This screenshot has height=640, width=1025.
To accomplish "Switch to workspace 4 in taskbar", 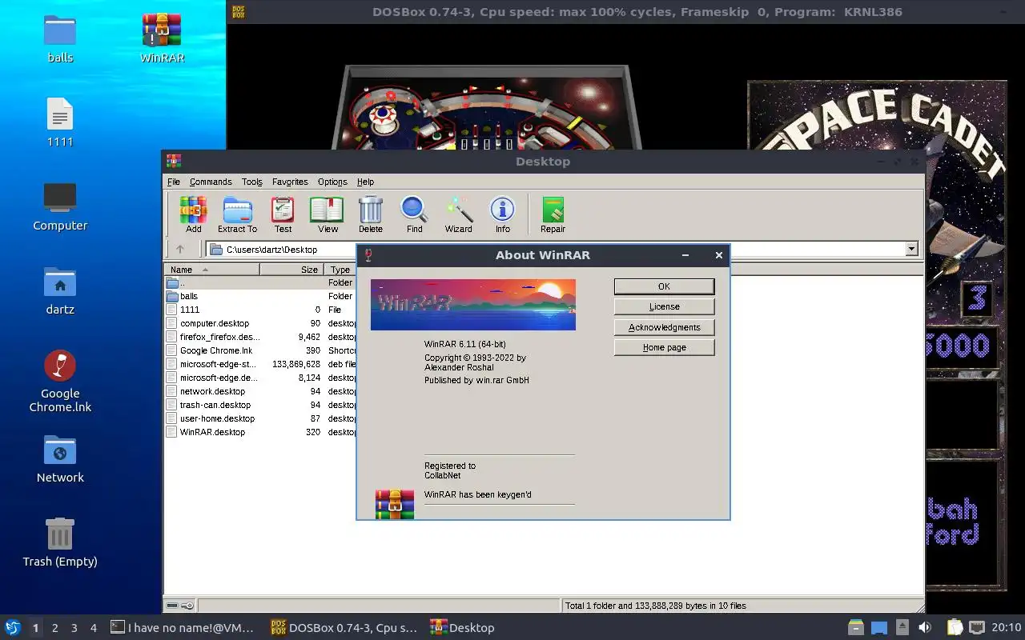I will (x=93, y=628).
